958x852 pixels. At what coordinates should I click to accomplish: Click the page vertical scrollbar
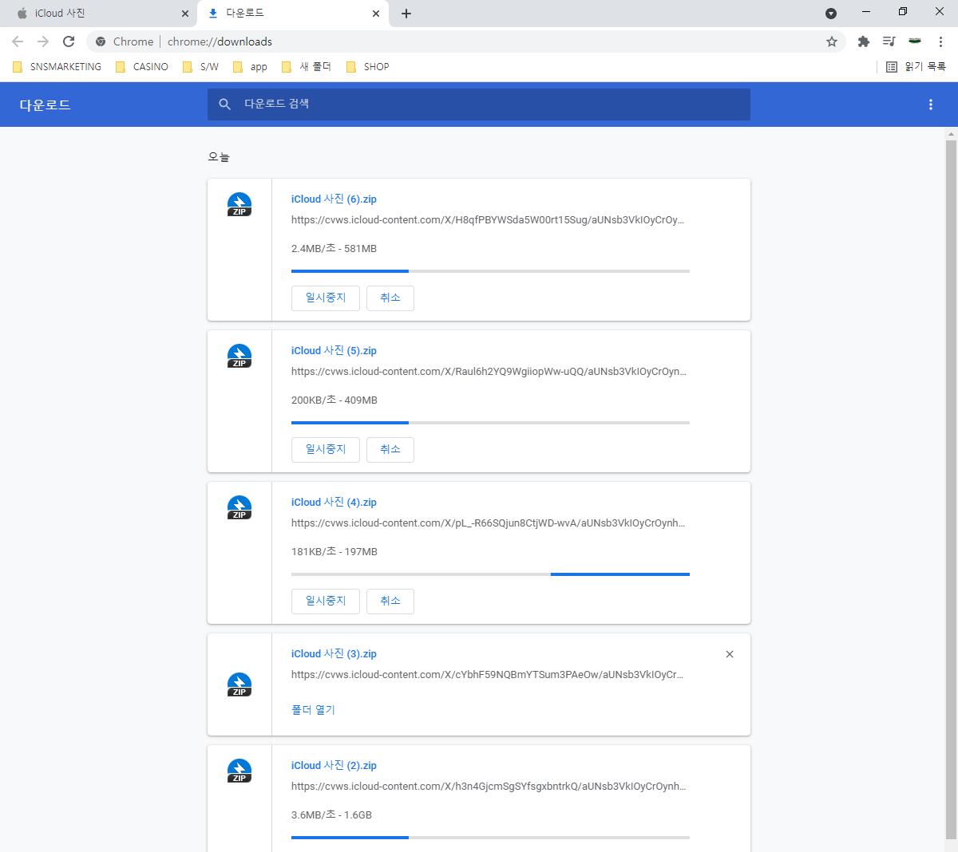point(951,490)
